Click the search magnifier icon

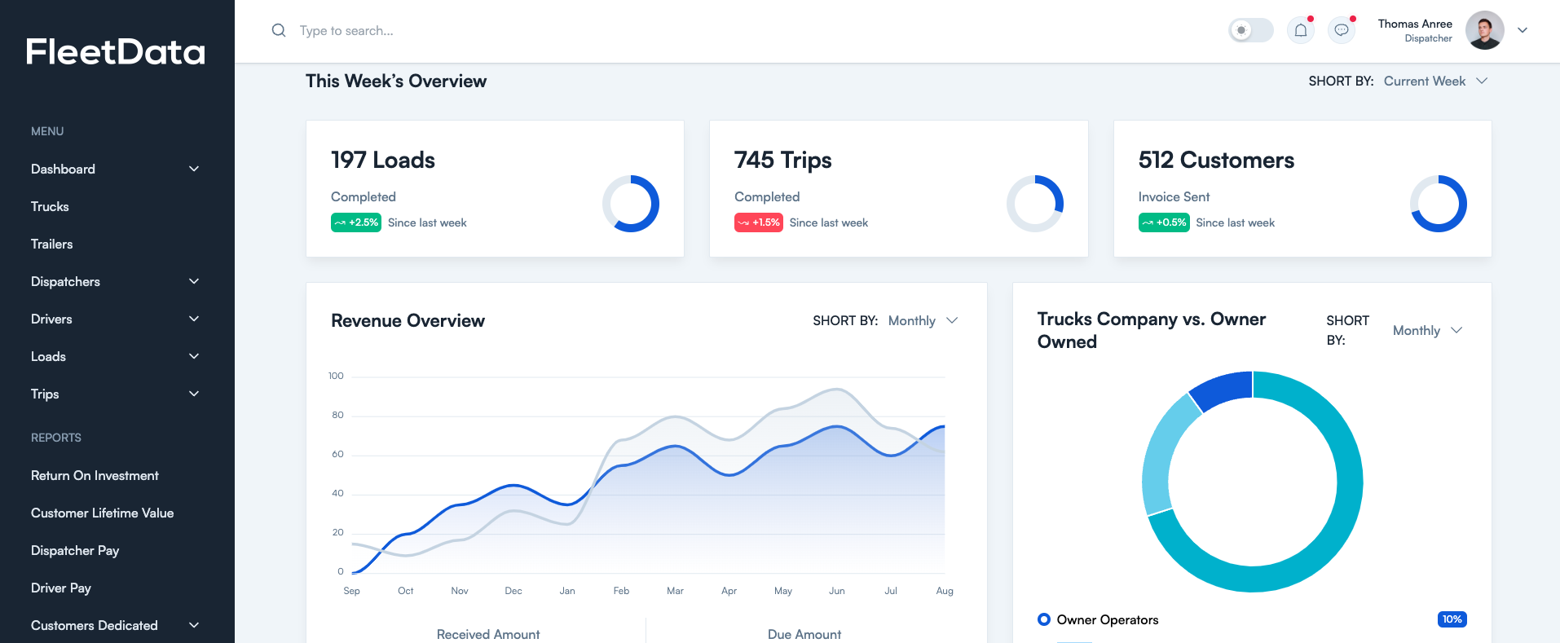click(x=279, y=31)
